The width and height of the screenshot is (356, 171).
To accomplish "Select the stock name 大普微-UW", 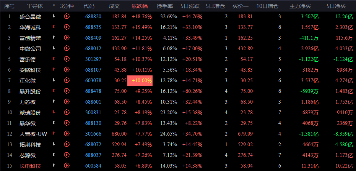I will tap(33, 134).
